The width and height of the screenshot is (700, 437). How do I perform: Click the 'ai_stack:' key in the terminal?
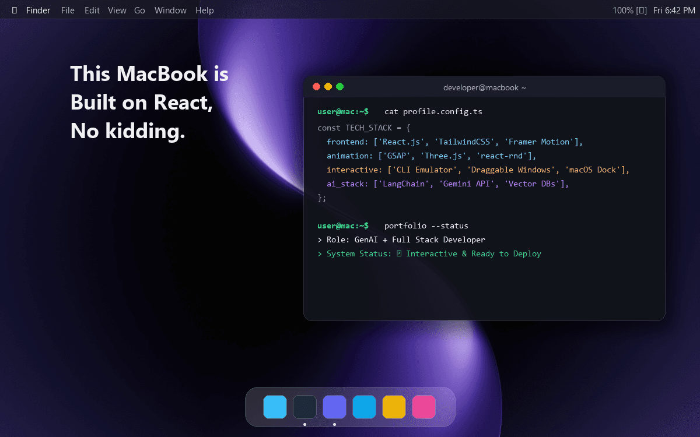click(348, 184)
